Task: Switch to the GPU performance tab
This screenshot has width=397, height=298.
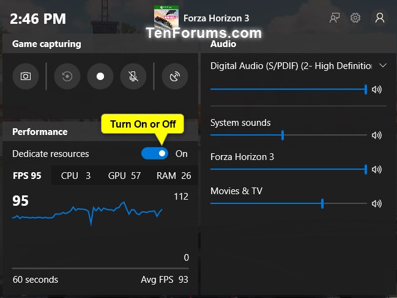Action: tap(124, 176)
